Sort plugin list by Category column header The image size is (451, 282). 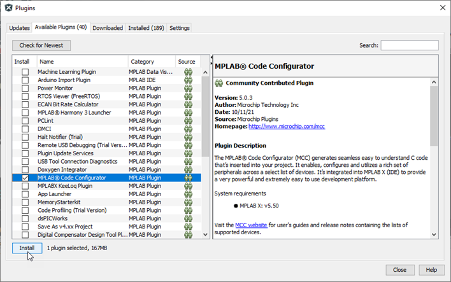(152, 62)
